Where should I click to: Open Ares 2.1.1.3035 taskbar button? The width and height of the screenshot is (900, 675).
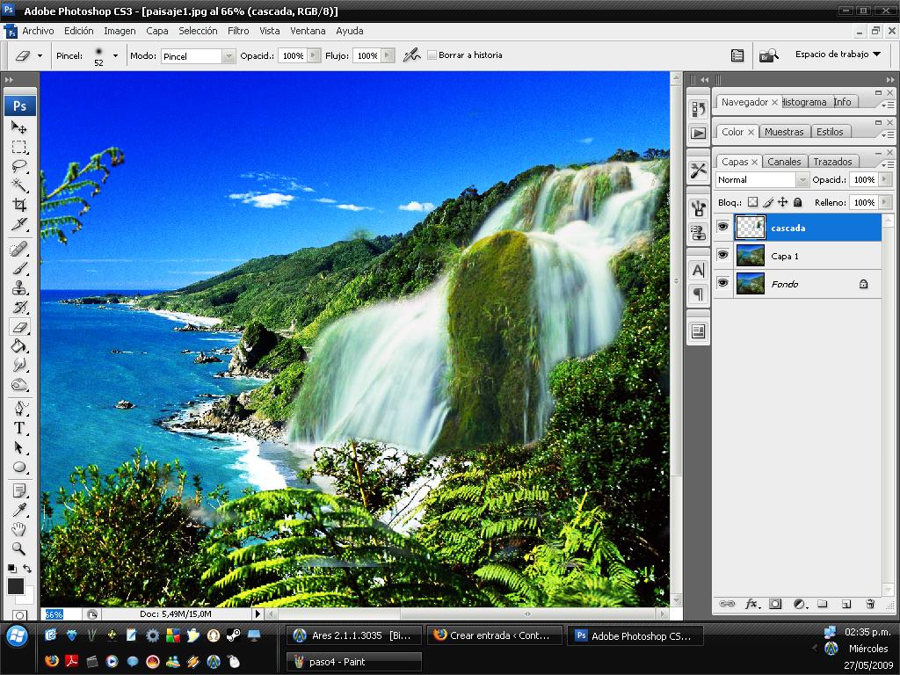pos(354,635)
